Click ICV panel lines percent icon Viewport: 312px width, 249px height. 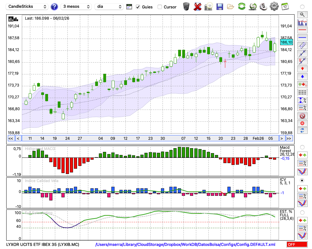302,196
